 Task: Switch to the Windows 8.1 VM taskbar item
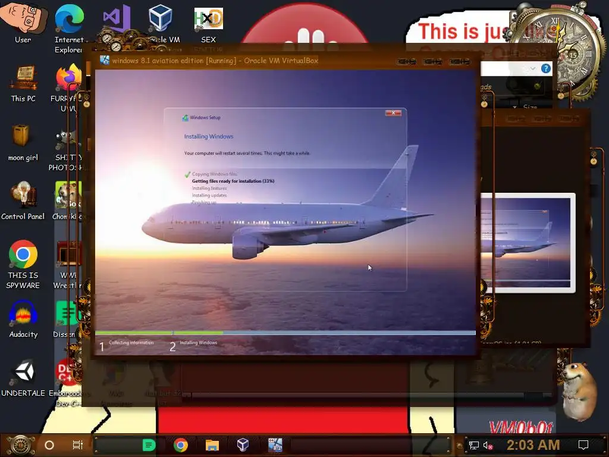coord(275,445)
